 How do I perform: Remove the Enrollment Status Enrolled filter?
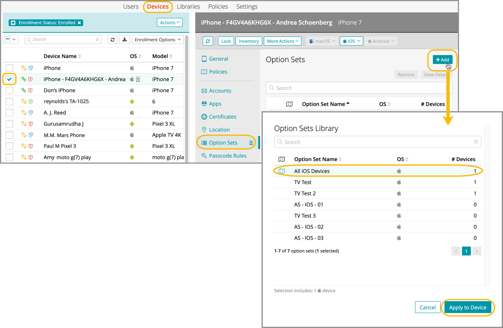(x=79, y=23)
